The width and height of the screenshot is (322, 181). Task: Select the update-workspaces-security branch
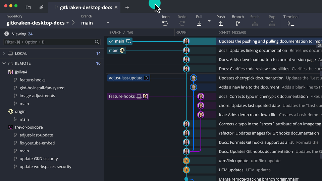(45, 167)
